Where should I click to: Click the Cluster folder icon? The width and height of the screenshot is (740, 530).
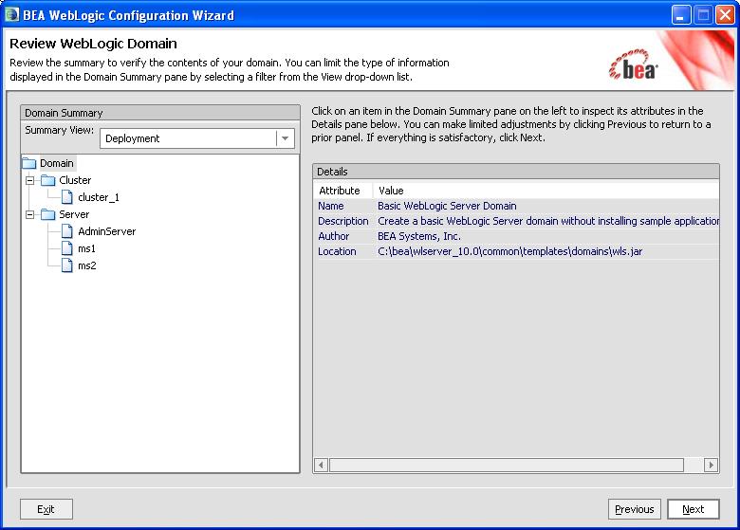pos(47,180)
